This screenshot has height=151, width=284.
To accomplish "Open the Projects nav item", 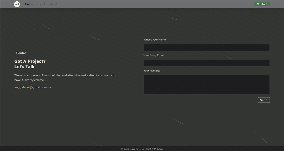I will tap(41, 4).
